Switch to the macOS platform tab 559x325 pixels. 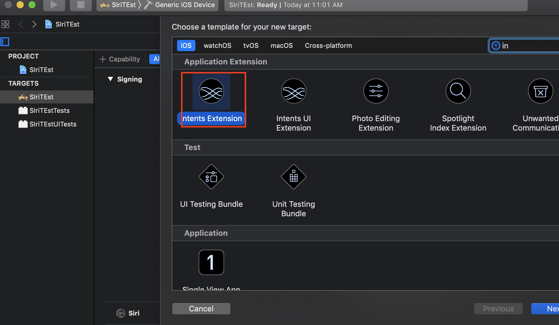point(282,45)
